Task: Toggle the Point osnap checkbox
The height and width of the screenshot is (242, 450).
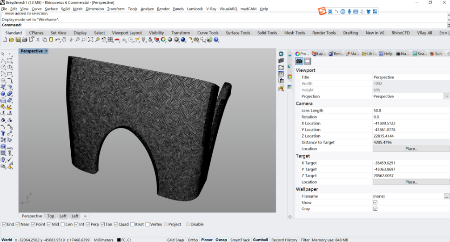Action: (33, 224)
